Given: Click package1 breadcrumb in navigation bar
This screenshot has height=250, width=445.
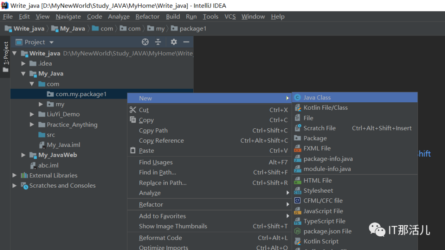Looking at the screenshot, I should pyautogui.click(x=189, y=28).
